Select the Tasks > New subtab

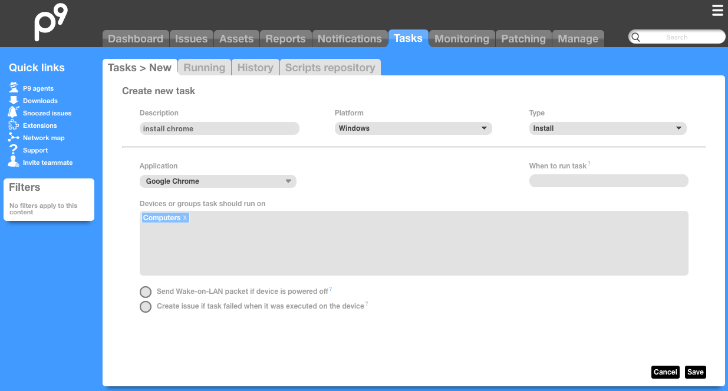coord(140,68)
